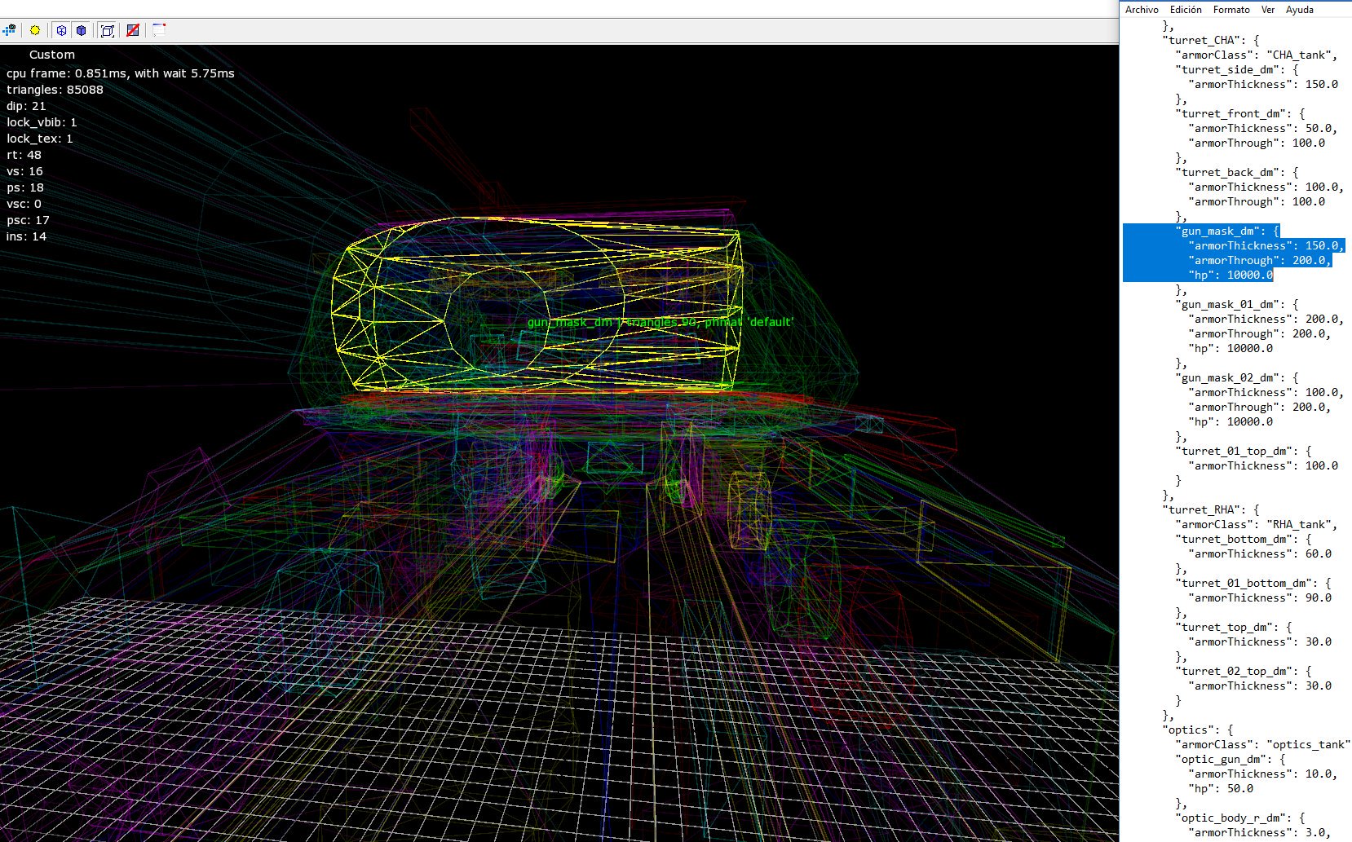Click the "armorClass": "RHA_tank" line
The width and height of the screenshot is (1352, 842).
point(1257,524)
